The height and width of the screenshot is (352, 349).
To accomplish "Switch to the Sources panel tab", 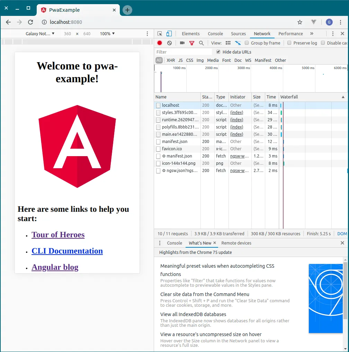I will 238,34.
